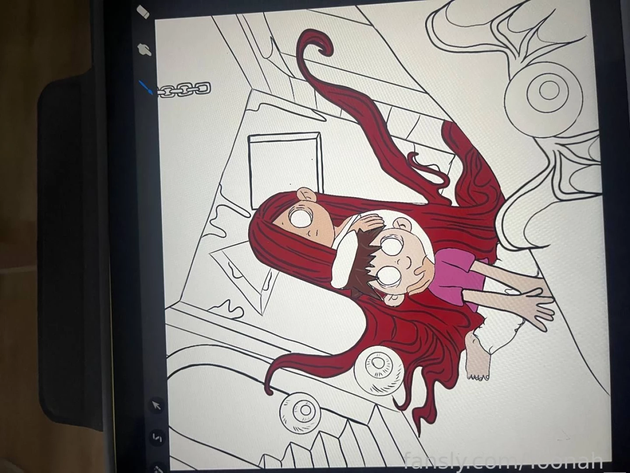Activate the Transform arrow tool
Image resolution: width=630 pixels, height=473 pixels.
156,406
